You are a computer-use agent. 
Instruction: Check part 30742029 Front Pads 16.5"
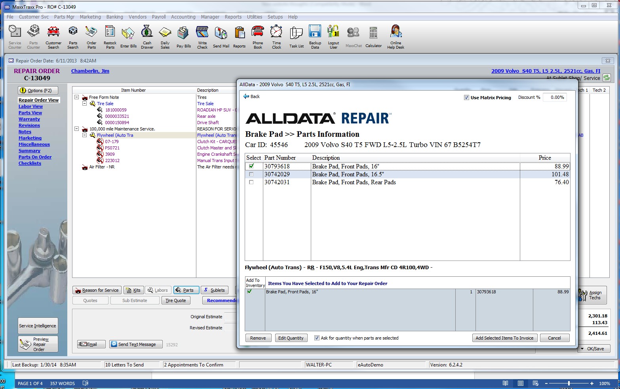pyautogui.click(x=251, y=174)
